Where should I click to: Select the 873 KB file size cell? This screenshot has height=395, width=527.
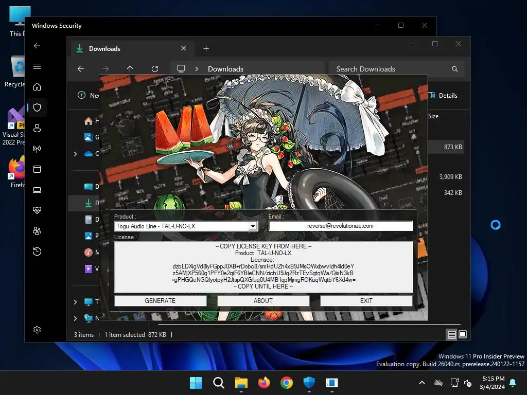point(453,147)
